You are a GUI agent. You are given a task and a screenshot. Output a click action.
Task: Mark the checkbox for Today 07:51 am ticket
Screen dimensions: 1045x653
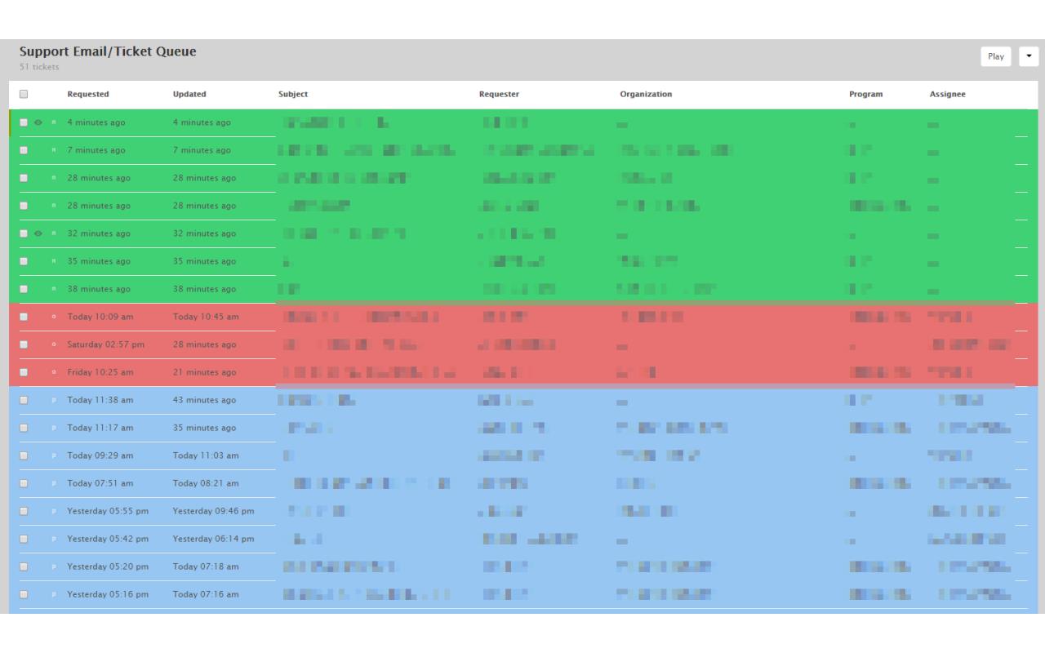pyautogui.click(x=24, y=483)
